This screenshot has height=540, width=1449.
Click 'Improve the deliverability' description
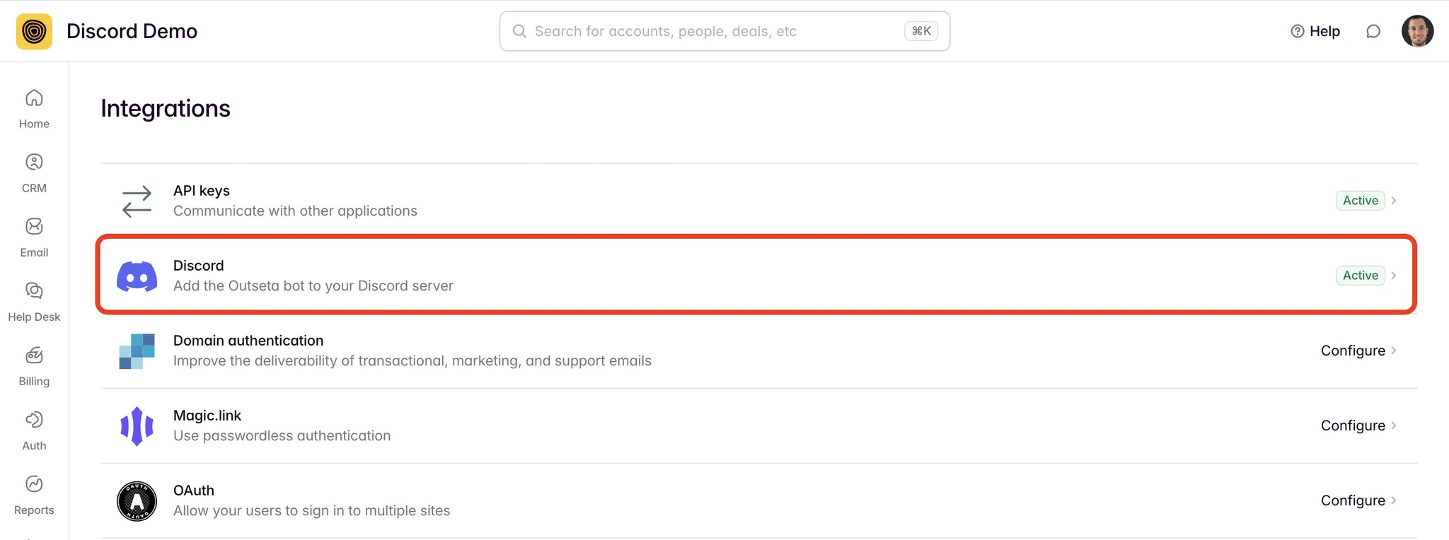point(412,360)
